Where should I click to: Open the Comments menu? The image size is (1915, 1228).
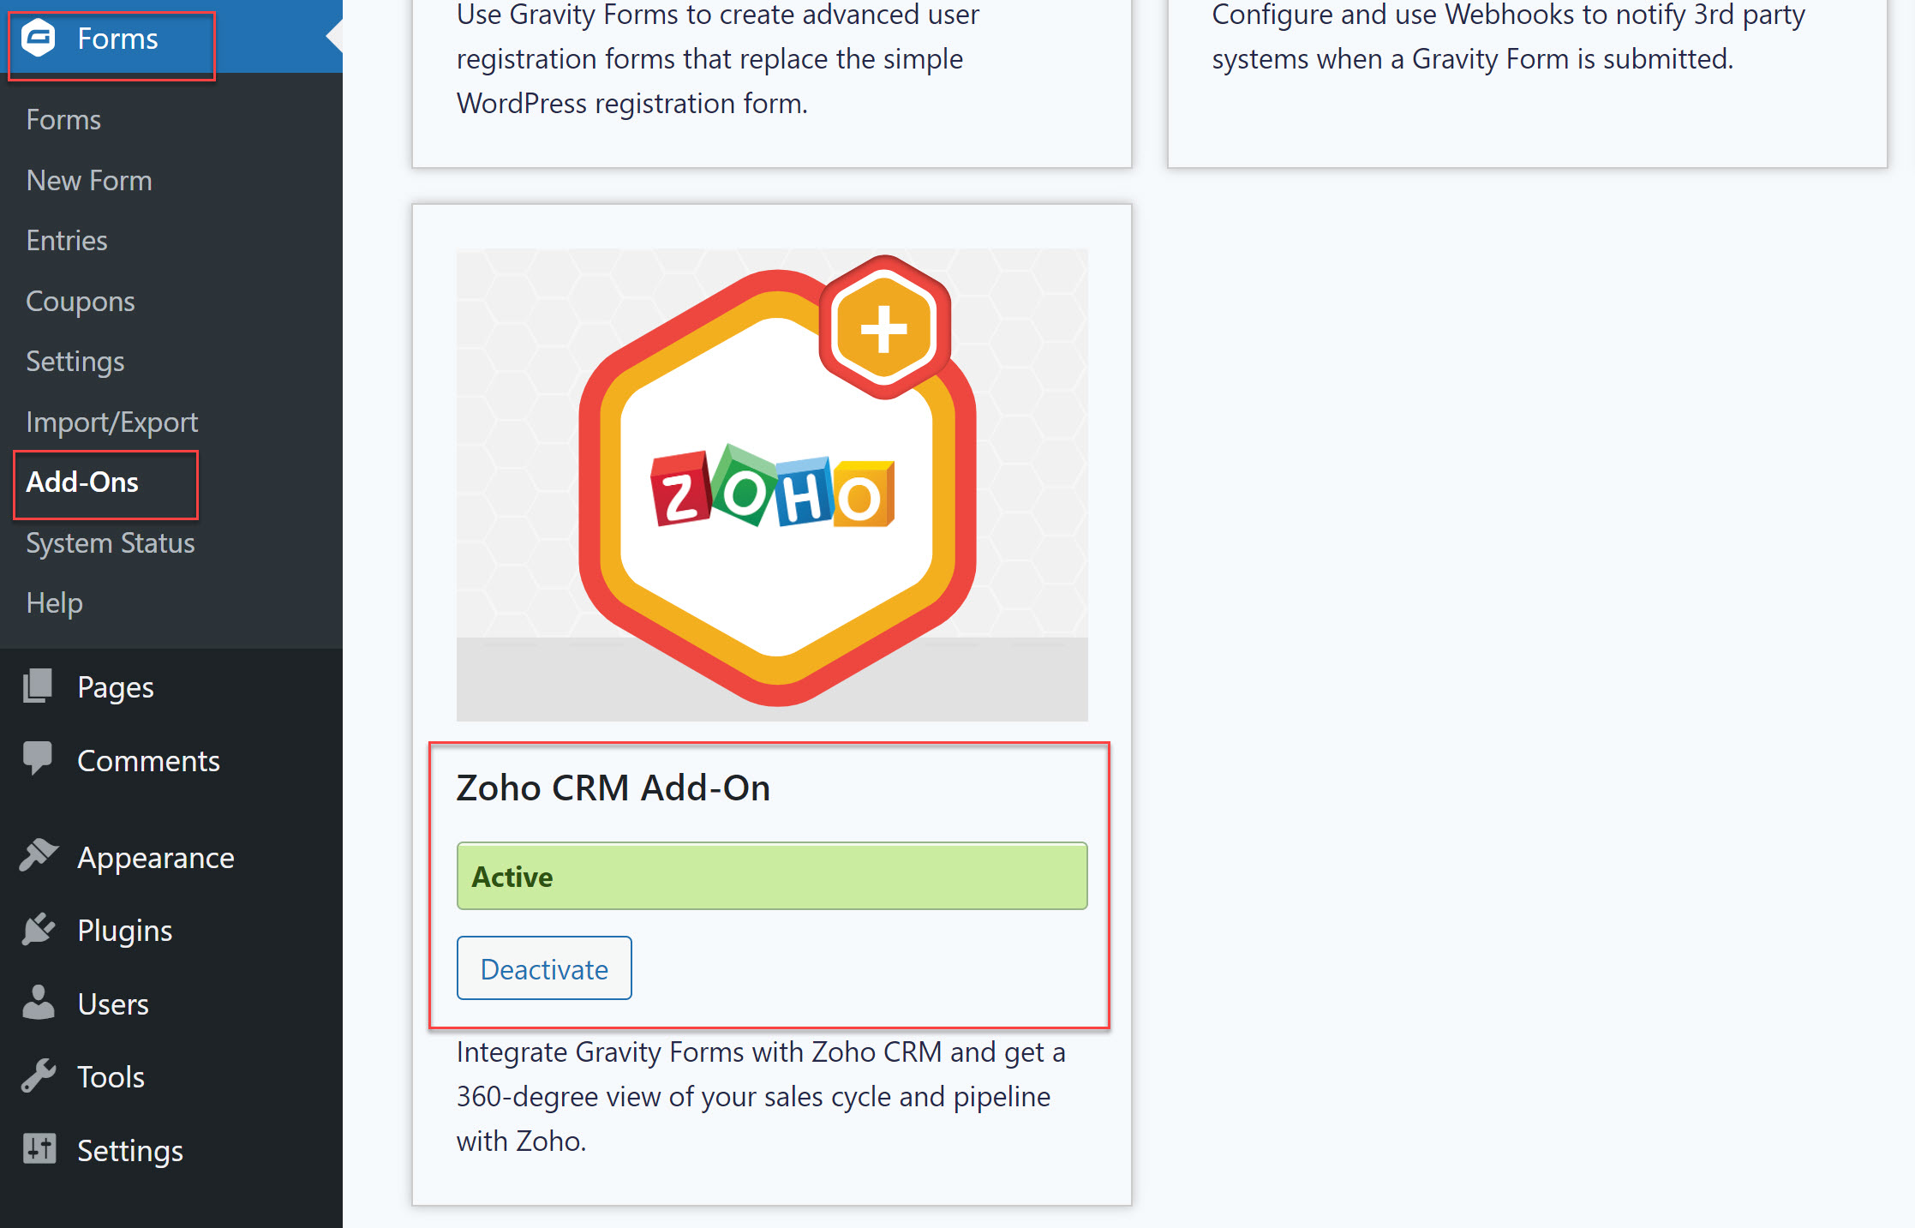tap(148, 761)
